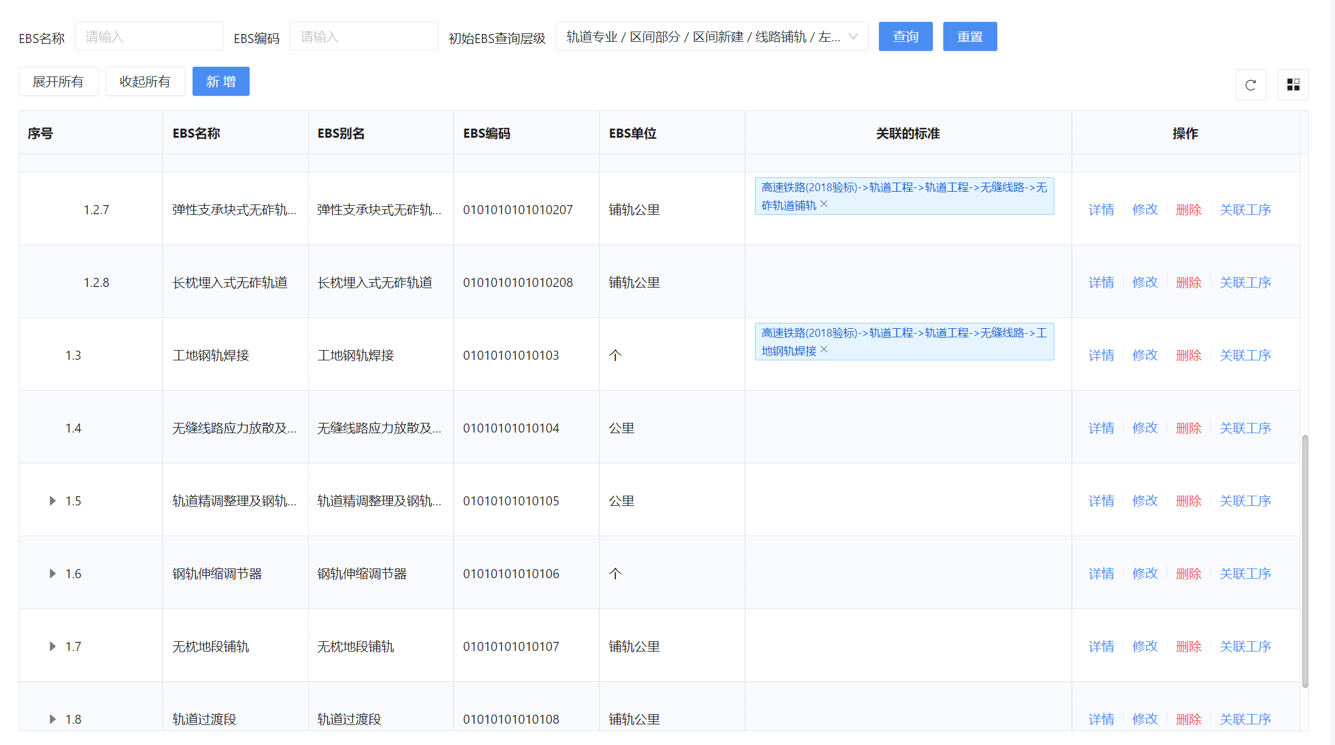This screenshot has height=745, width=1335.
Task: Click 删除 for row 1.7
Action: 1189,647
